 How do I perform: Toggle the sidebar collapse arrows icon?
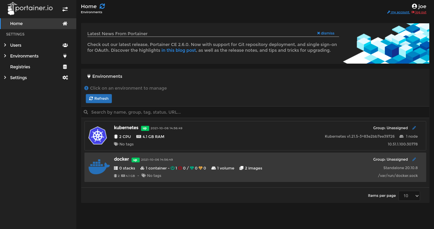click(65, 9)
